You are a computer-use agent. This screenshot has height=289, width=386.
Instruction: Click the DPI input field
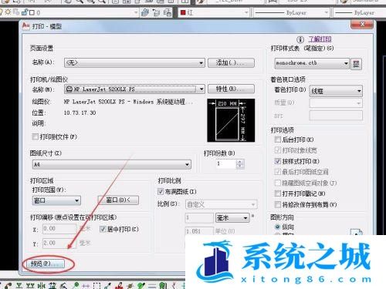coord(336,116)
